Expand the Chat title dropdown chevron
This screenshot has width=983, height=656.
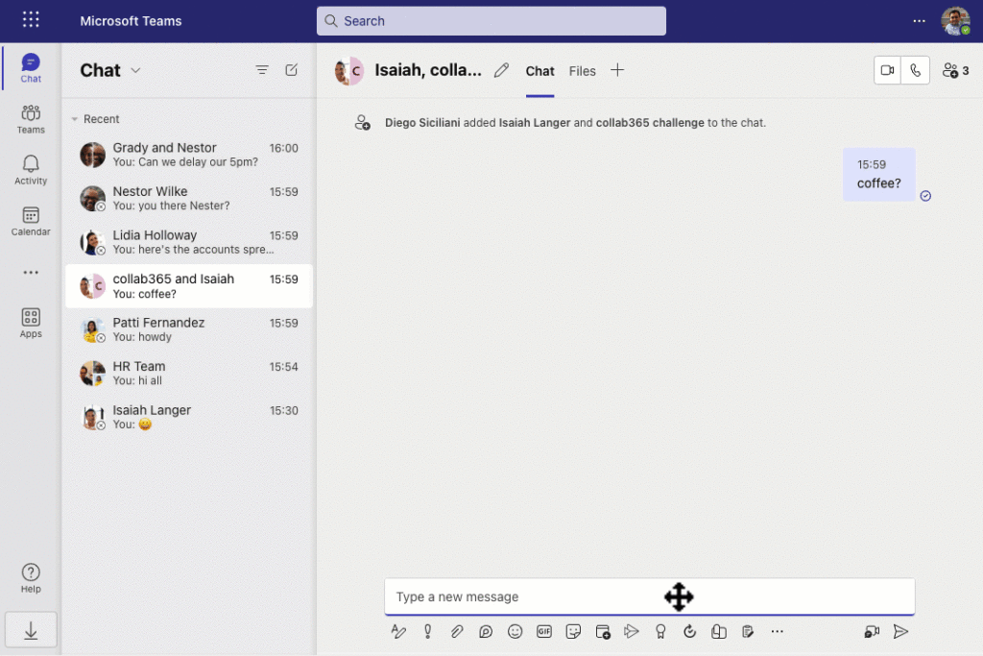(135, 70)
